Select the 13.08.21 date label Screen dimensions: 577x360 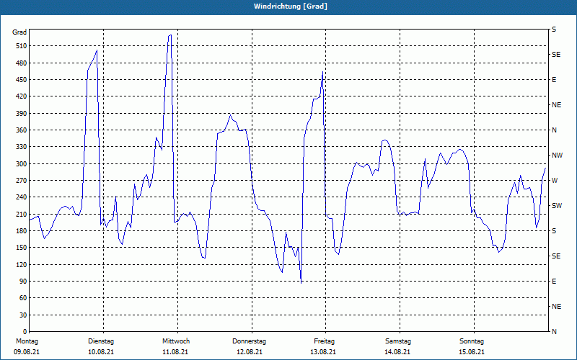click(x=323, y=352)
